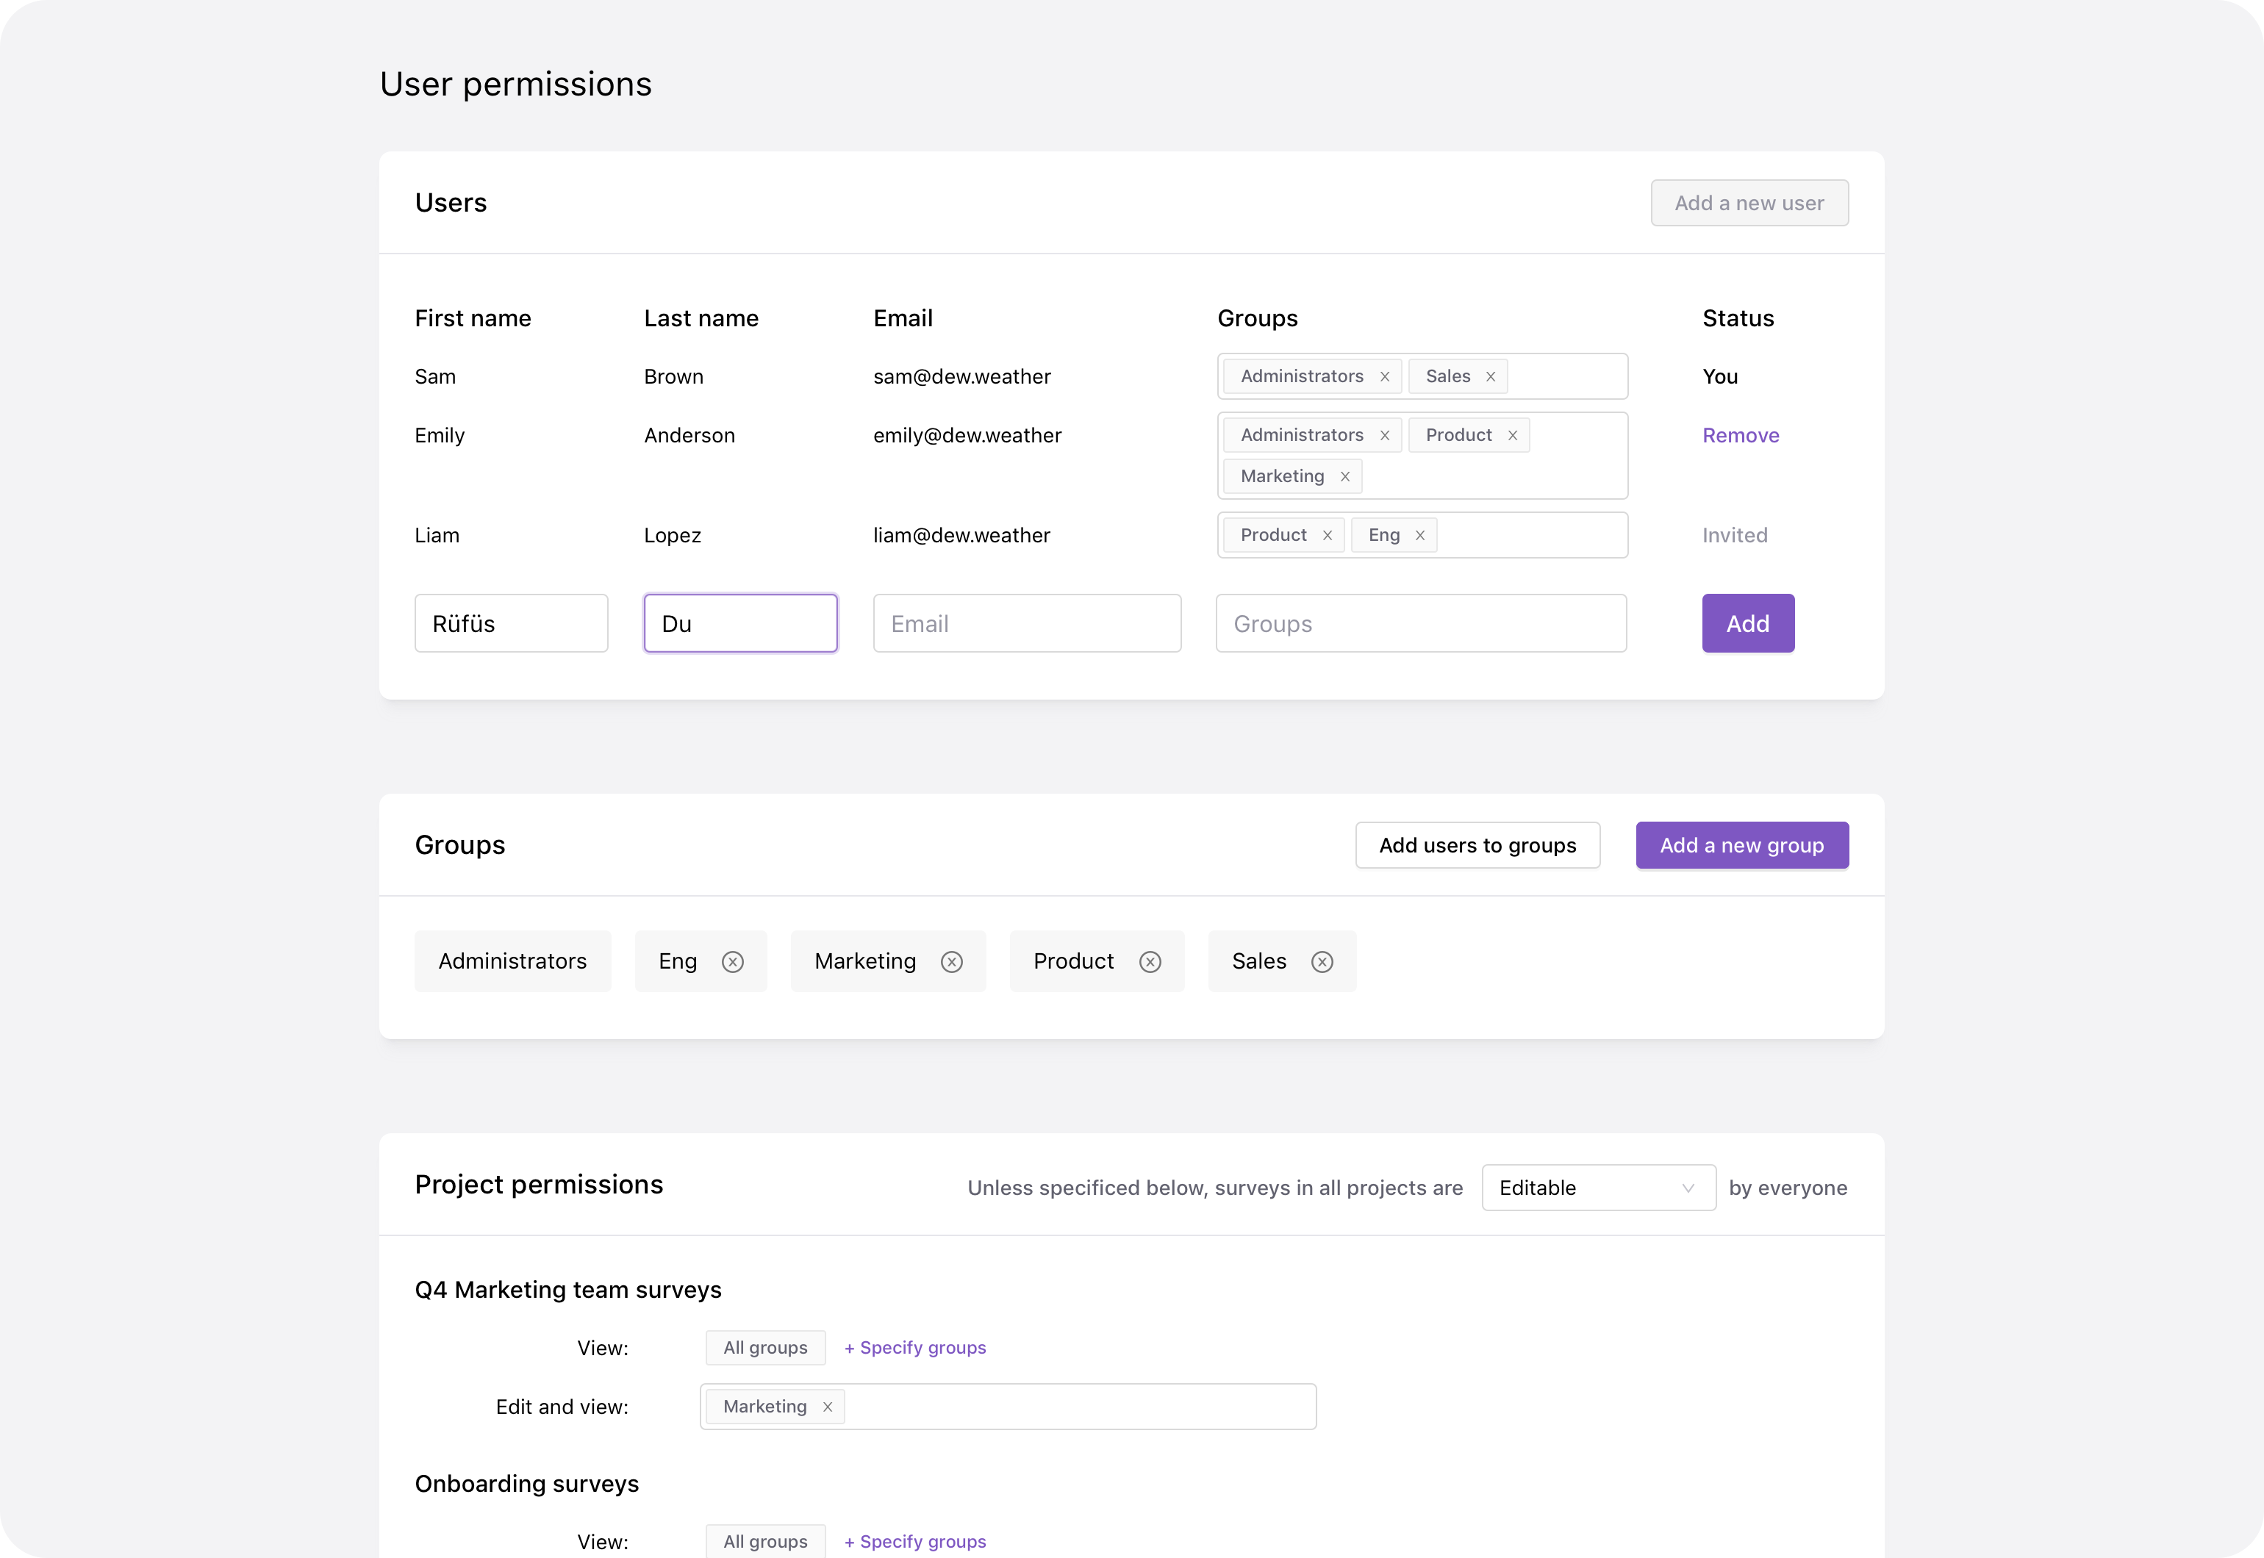Image resolution: width=2264 pixels, height=1558 pixels.
Task: Click the Invited status for Liam
Action: pos(1735,535)
